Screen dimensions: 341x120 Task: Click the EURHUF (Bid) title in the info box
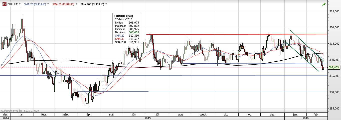(x=124, y=16)
